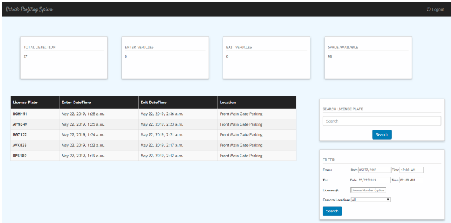Click exit time May 22, 2019, 2:23 a.m.
451x223 pixels.
click(x=162, y=124)
